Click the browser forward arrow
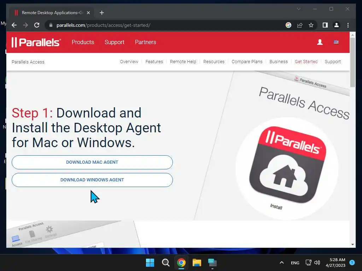This screenshot has height=271, width=362. (x=25, y=25)
